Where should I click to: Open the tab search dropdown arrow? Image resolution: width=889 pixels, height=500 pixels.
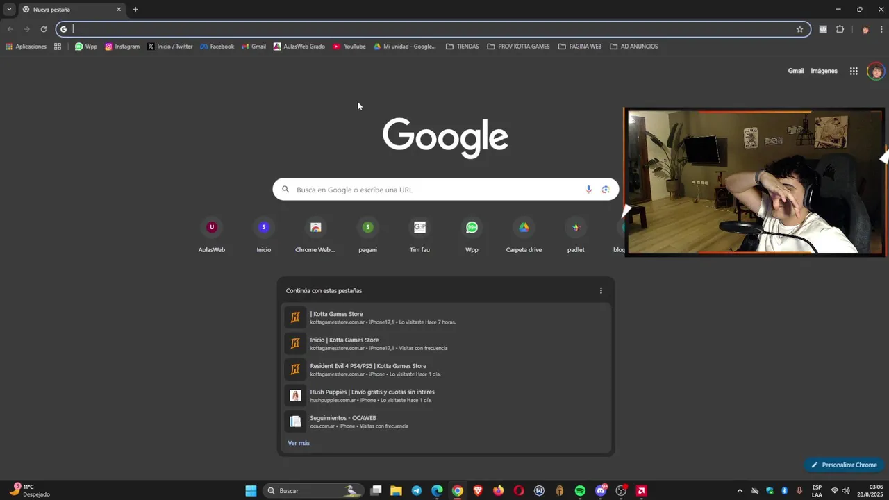[x=9, y=10]
